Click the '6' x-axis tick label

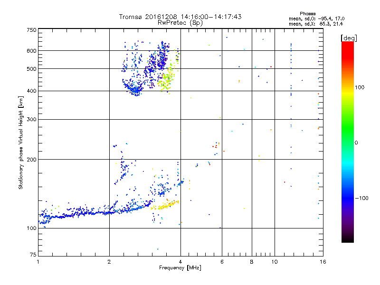pos(222,262)
